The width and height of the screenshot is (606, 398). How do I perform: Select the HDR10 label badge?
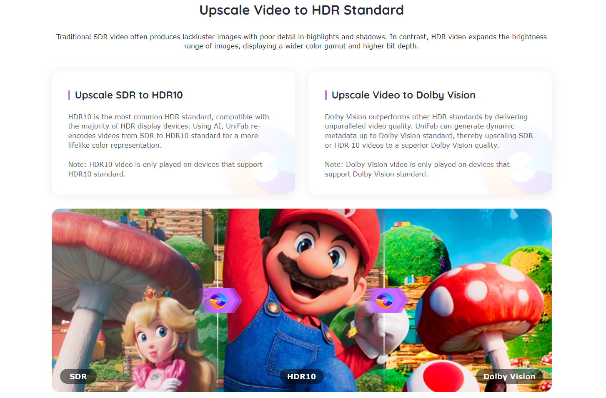(x=301, y=376)
